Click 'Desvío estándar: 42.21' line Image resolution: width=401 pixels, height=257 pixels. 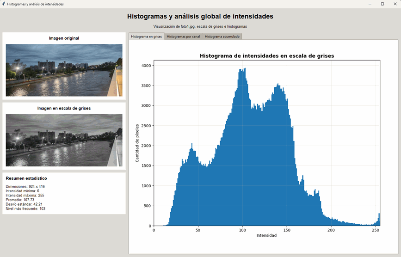click(x=25, y=204)
